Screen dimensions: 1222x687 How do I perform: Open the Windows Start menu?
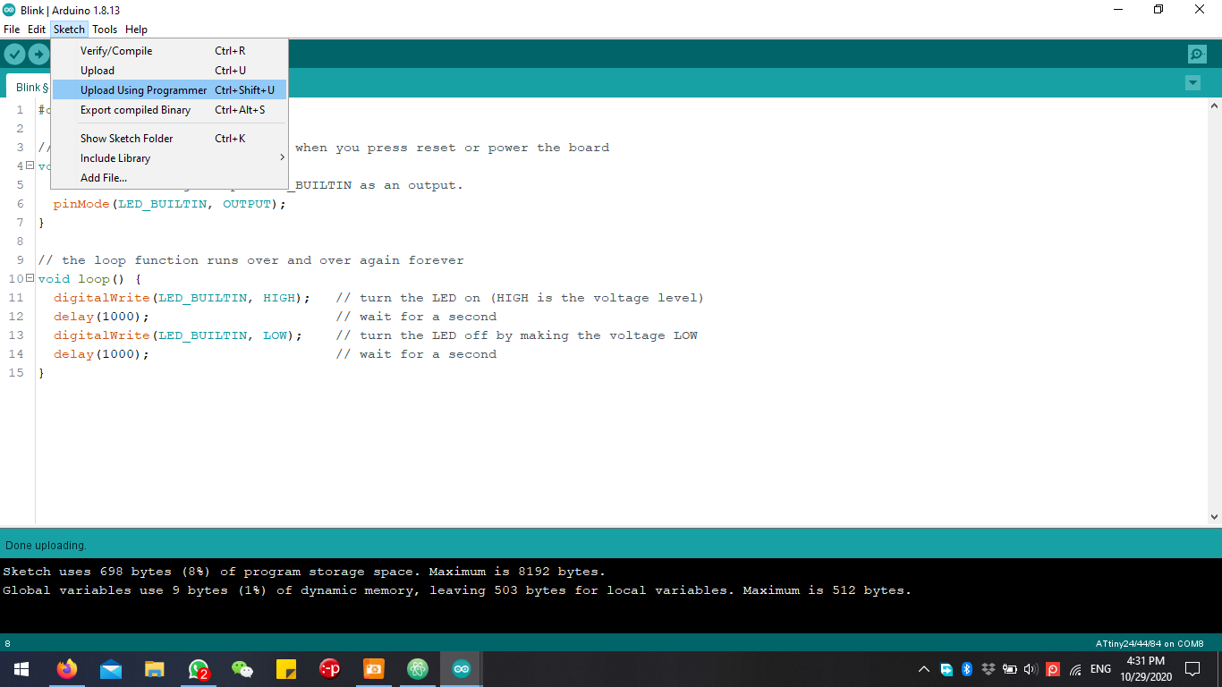(x=21, y=669)
